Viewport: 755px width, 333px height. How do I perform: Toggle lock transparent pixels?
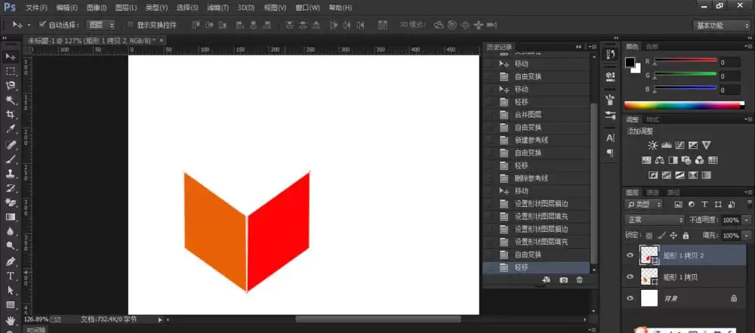click(x=649, y=236)
